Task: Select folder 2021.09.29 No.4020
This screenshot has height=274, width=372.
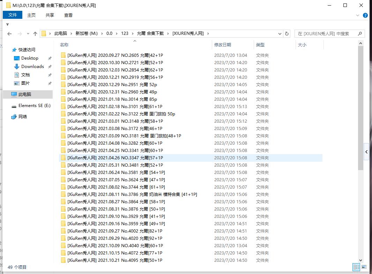Action: coord(115,238)
